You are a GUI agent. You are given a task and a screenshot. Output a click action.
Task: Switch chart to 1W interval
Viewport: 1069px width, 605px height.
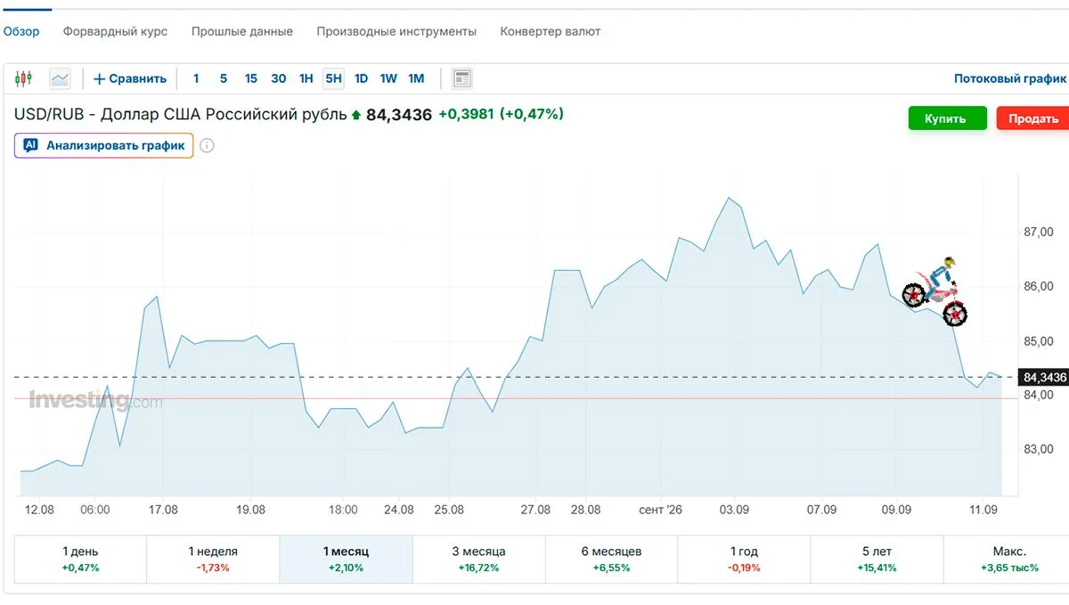click(388, 78)
